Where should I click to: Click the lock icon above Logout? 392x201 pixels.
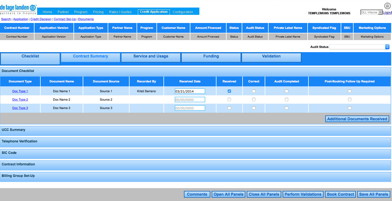[387, 6]
